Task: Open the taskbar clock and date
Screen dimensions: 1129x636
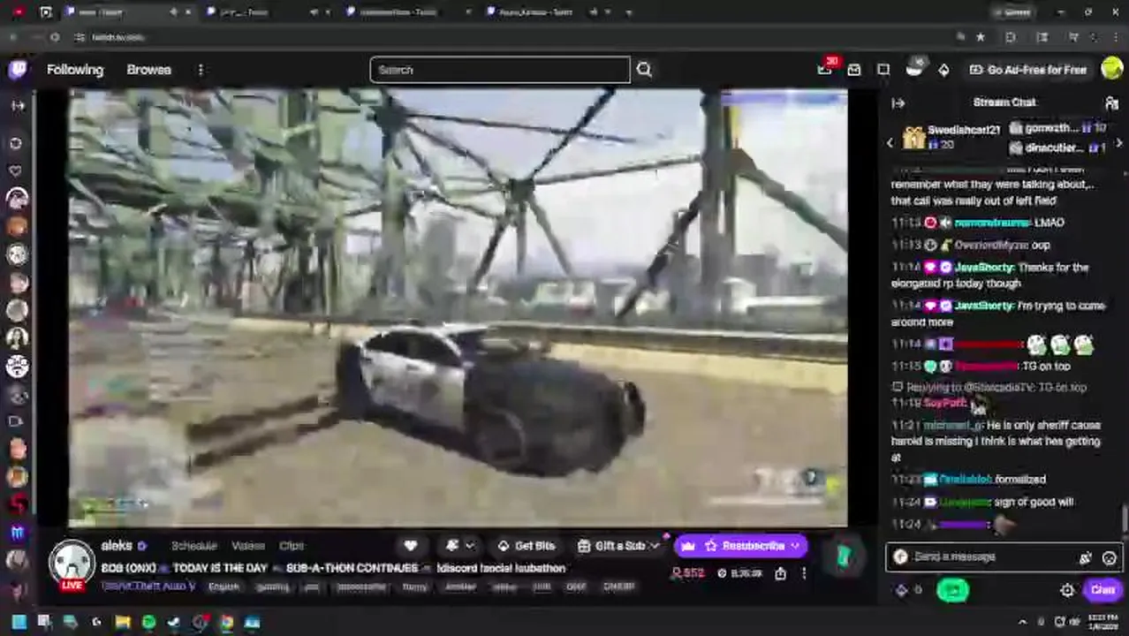Action: tap(1102, 622)
